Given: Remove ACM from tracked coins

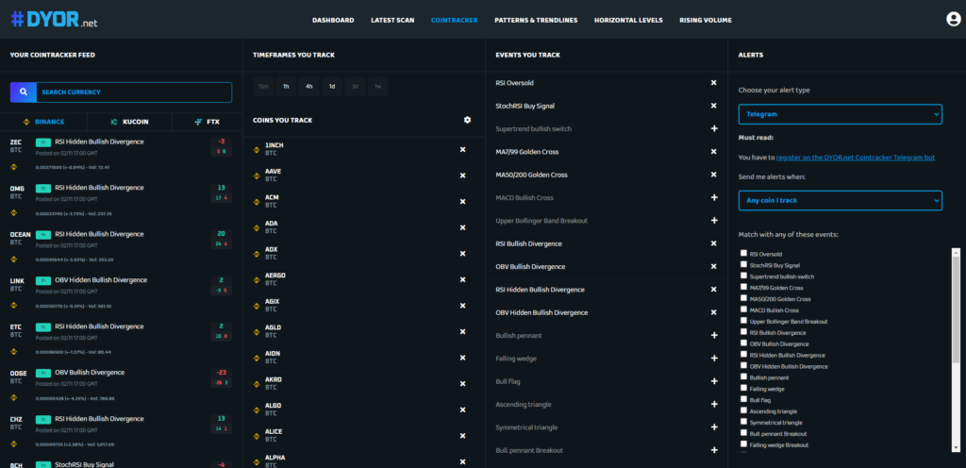Looking at the screenshot, I should (462, 201).
